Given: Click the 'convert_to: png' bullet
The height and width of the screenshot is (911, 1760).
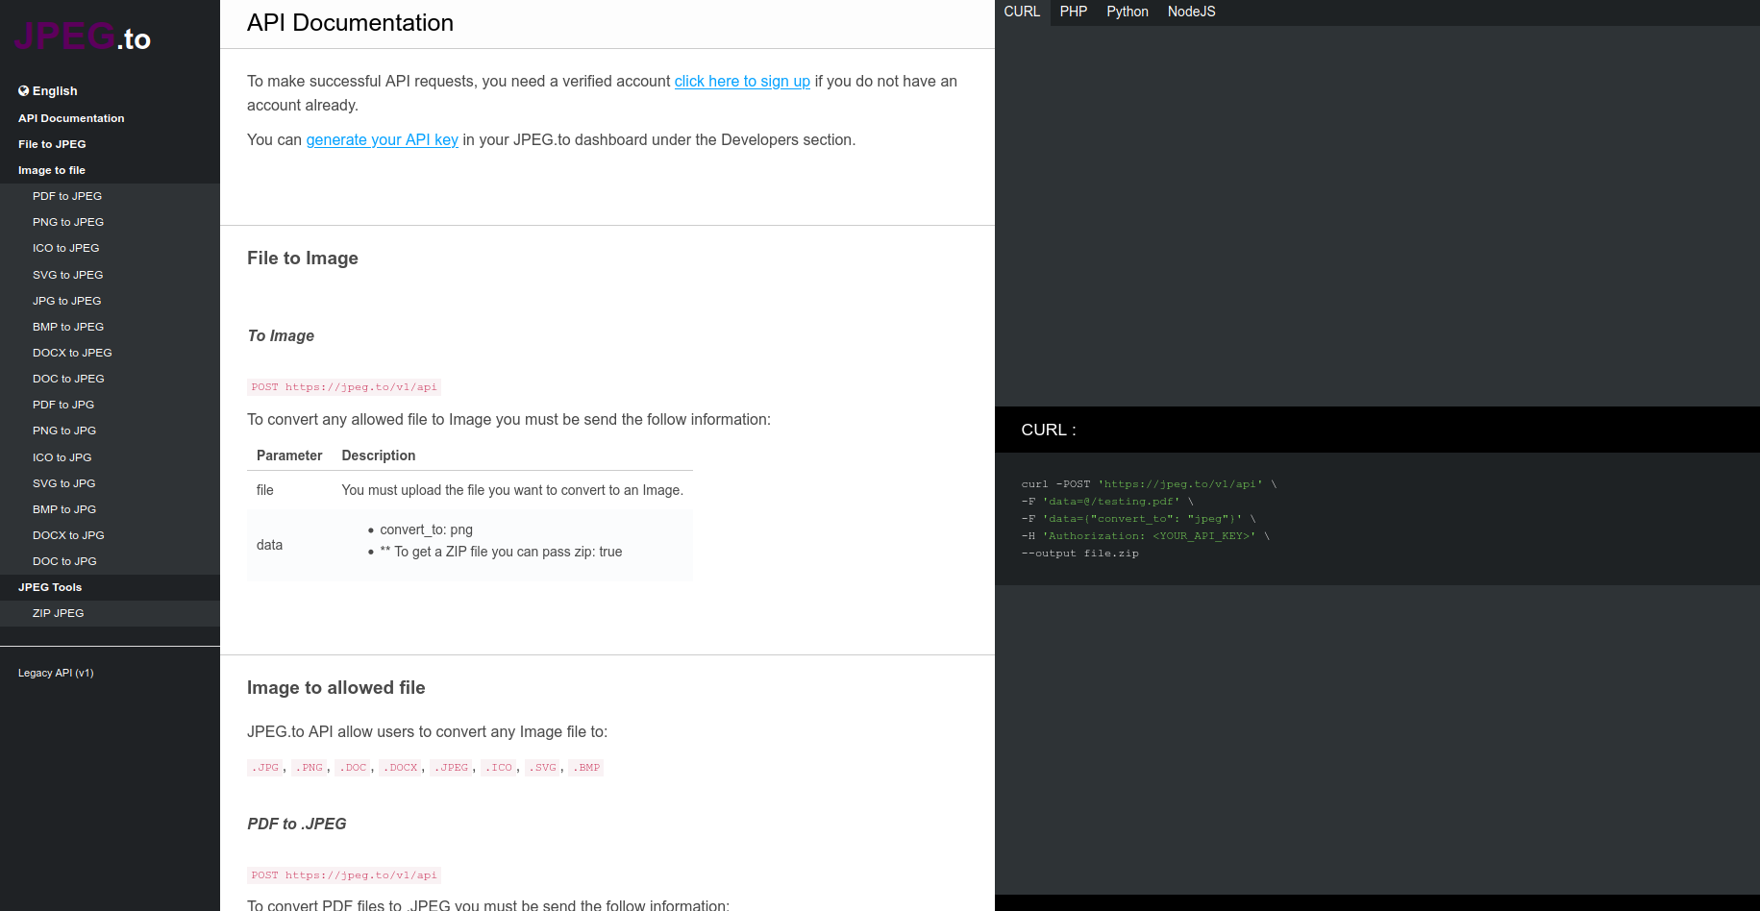Looking at the screenshot, I should [x=427, y=529].
